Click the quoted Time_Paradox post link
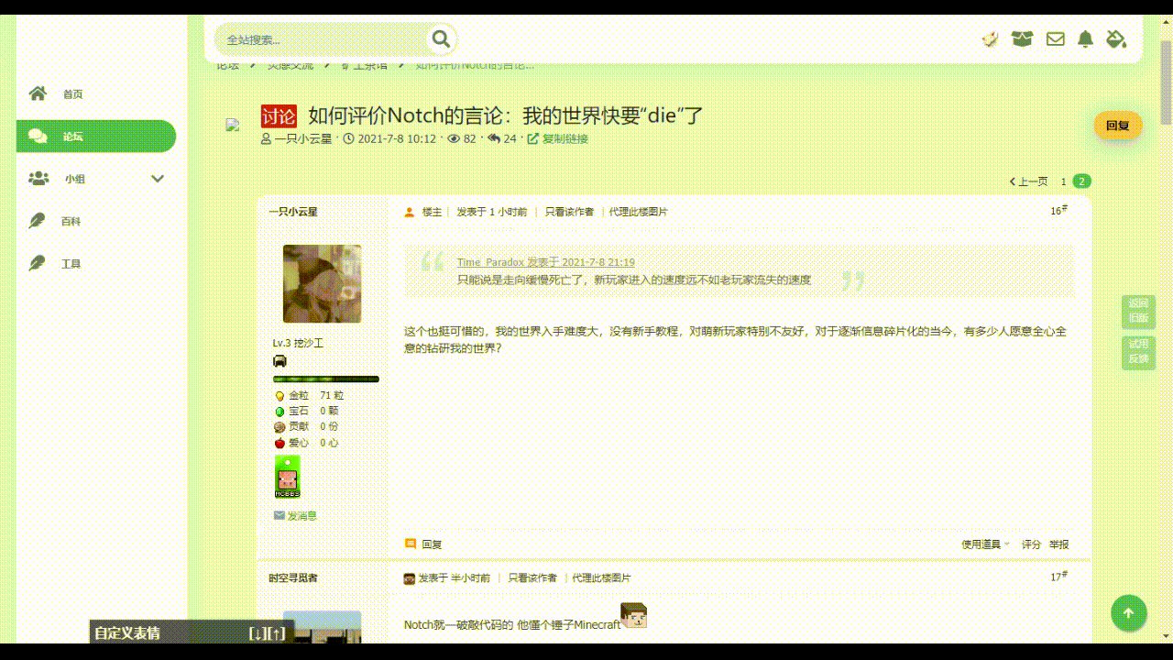This screenshot has width=1173, height=660. point(546,262)
